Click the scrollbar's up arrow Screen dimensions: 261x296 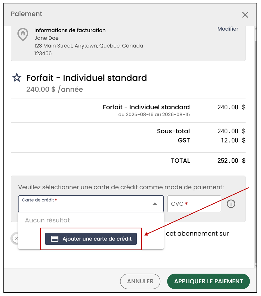255,29
